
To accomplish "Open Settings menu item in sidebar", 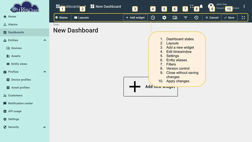I will tap(25, 119).
